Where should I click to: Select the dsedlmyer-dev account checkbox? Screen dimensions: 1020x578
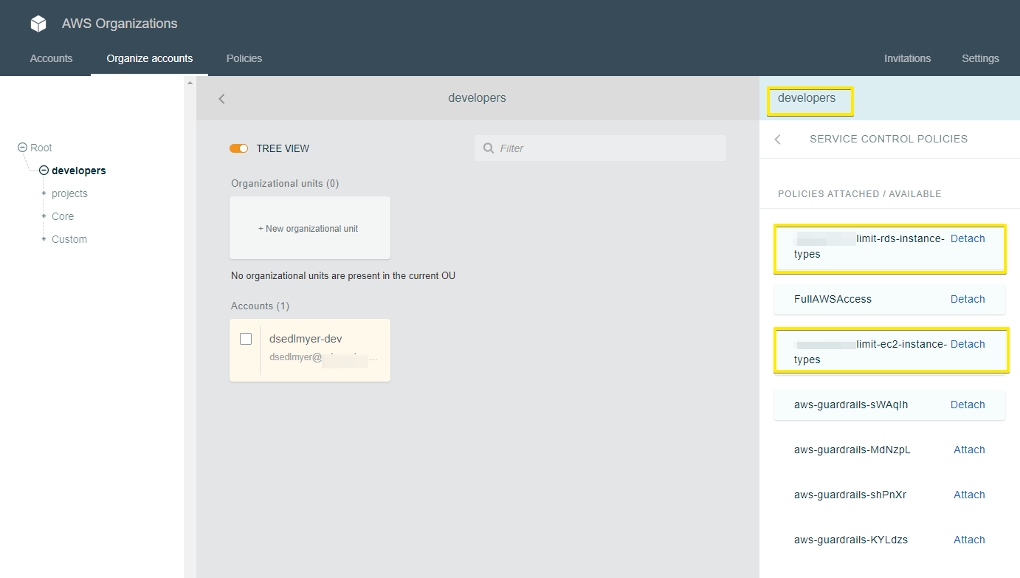[x=246, y=338]
